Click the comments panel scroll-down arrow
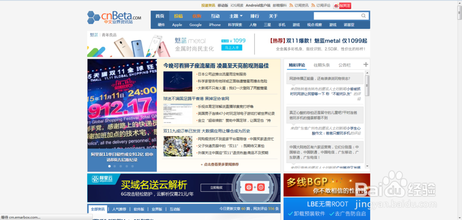 tap(367, 166)
